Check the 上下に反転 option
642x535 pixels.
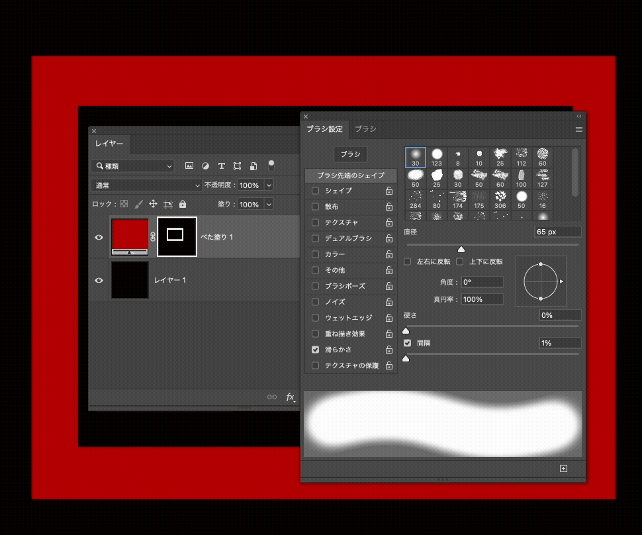(x=460, y=262)
